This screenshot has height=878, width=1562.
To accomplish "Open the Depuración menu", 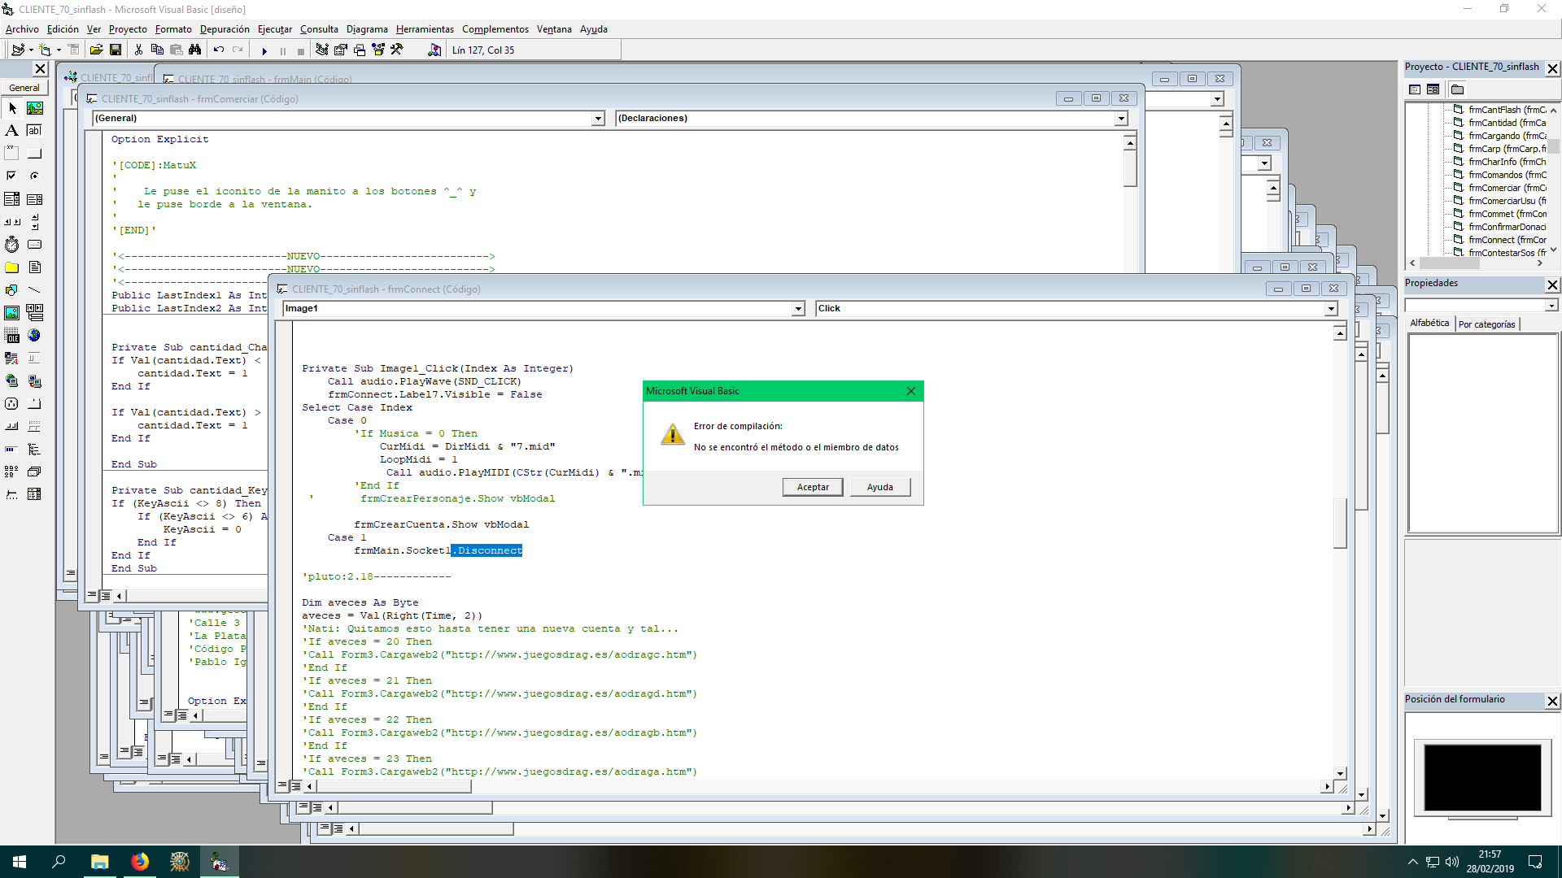I will point(225,29).
